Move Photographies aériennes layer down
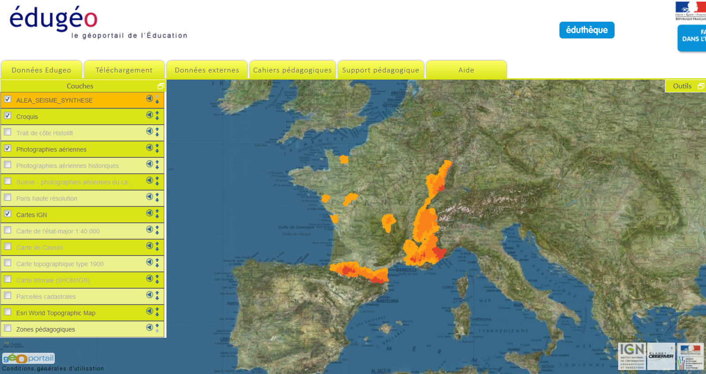The height and width of the screenshot is (374, 706). point(157,151)
